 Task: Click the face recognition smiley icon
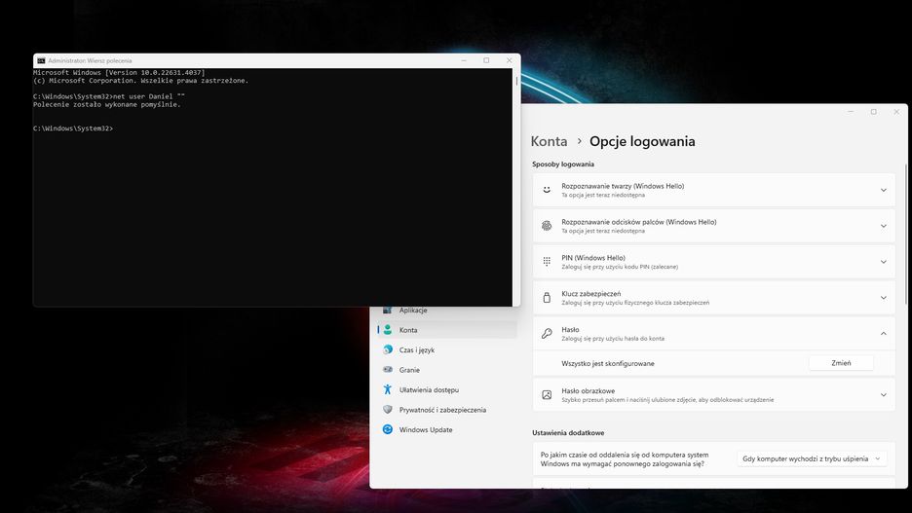547,190
